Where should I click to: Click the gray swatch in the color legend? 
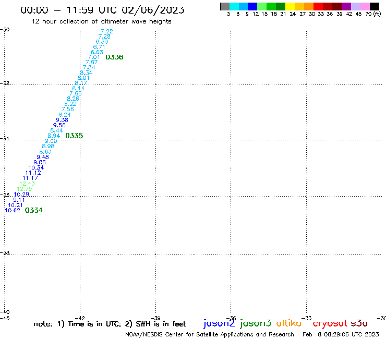225,6
